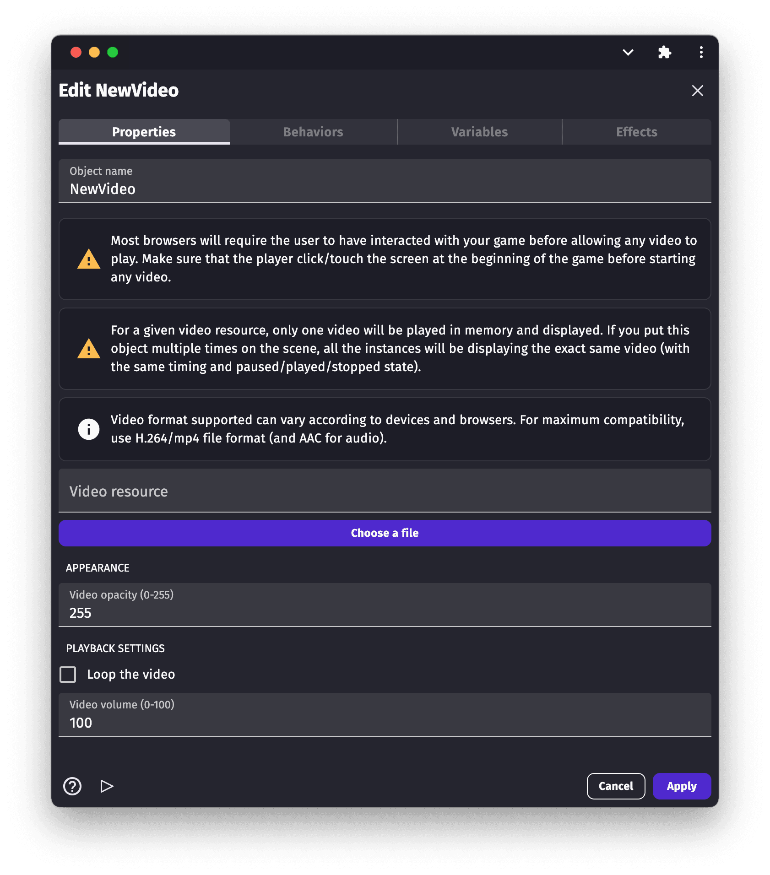Click the Apply button

tap(681, 786)
